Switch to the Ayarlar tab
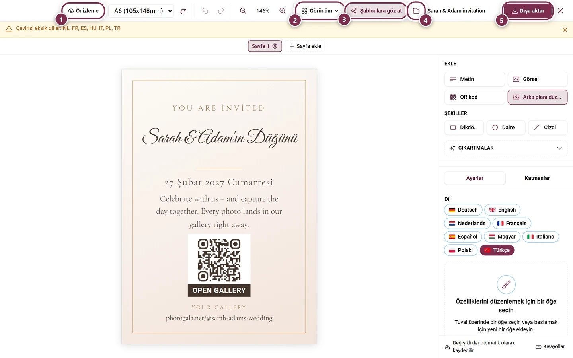The width and height of the screenshot is (573, 358). (x=475, y=178)
